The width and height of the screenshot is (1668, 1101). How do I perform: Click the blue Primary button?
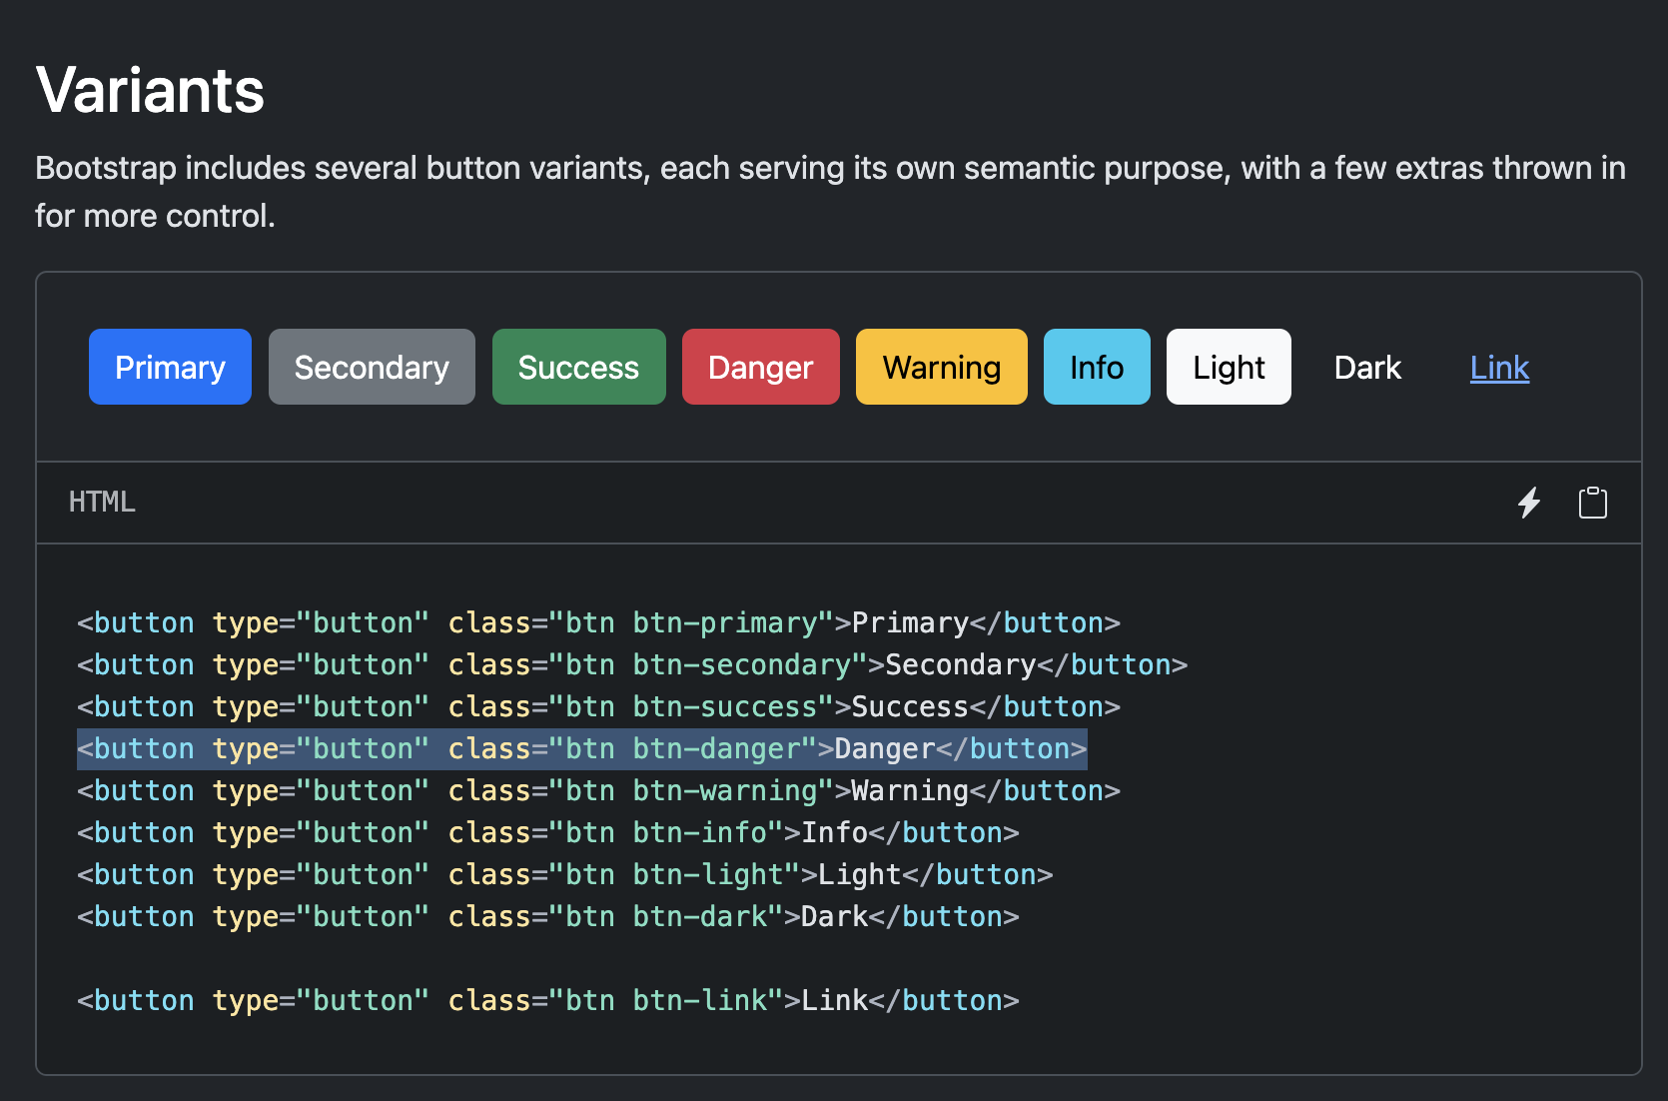[170, 367]
